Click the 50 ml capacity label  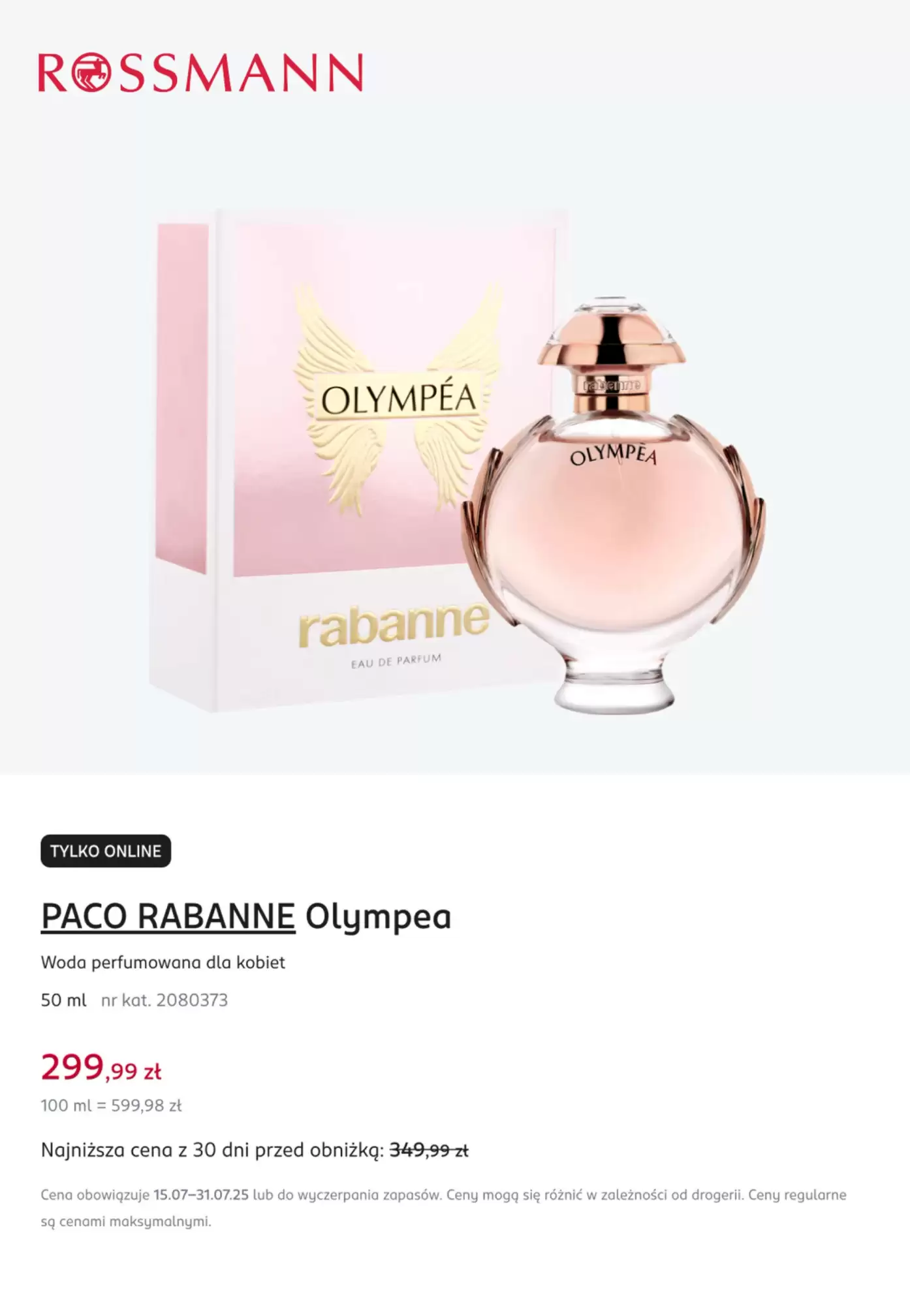(63, 1000)
